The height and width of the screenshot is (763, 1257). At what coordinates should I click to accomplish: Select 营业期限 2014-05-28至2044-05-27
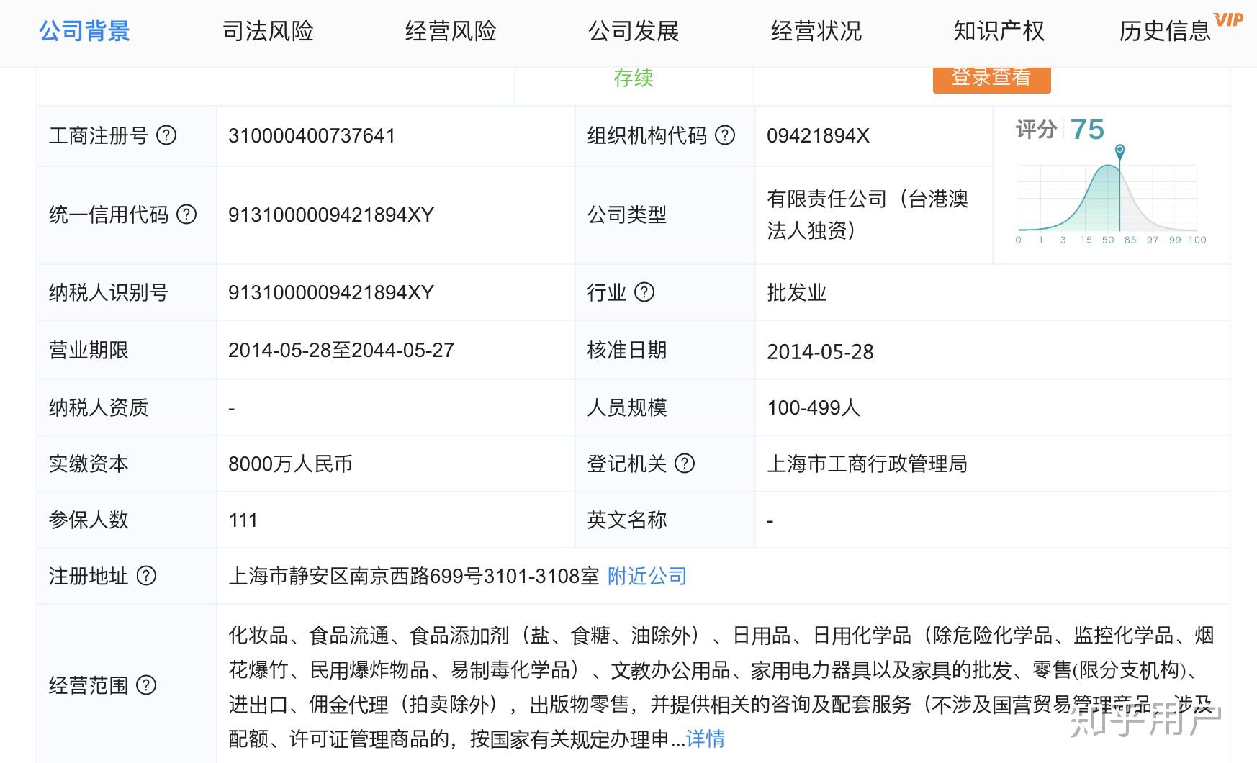click(341, 350)
